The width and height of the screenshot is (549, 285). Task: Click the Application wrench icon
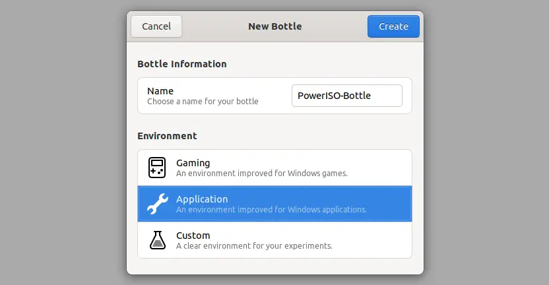pyautogui.click(x=158, y=204)
